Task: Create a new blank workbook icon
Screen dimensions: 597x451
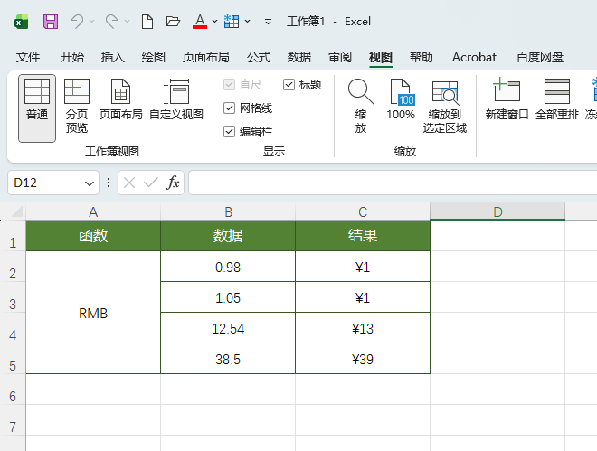Action: (147, 22)
